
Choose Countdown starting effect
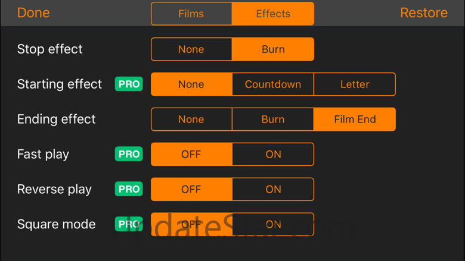(273, 84)
